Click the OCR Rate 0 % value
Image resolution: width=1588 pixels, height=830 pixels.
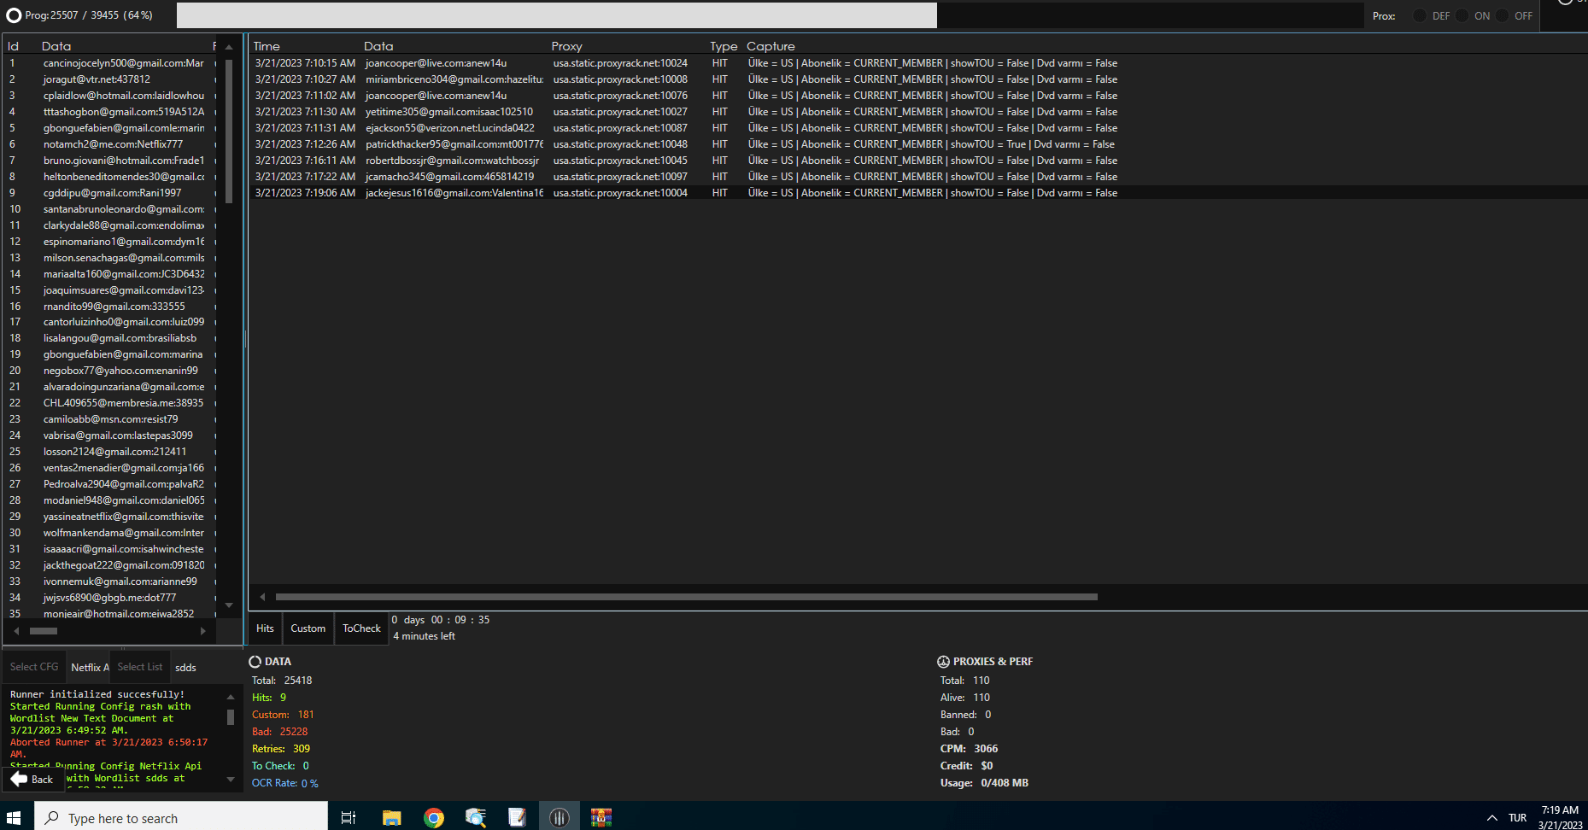[x=310, y=783]
